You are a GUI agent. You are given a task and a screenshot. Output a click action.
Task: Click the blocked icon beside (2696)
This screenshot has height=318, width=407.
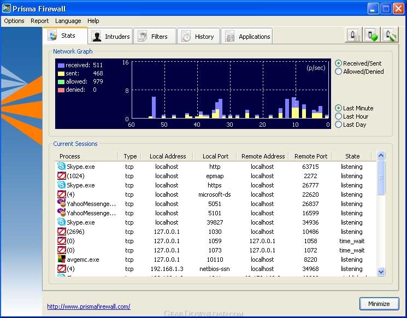(62, 231)
